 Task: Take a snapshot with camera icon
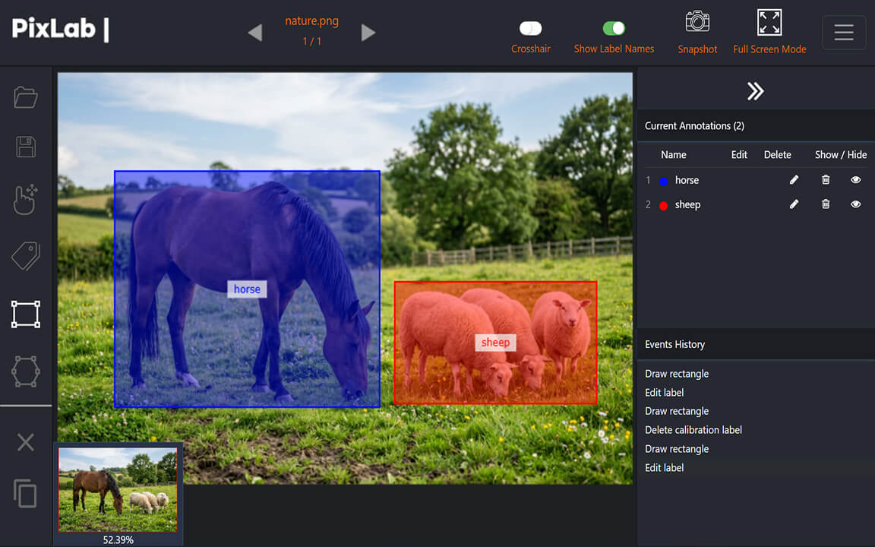pos(697,22)
